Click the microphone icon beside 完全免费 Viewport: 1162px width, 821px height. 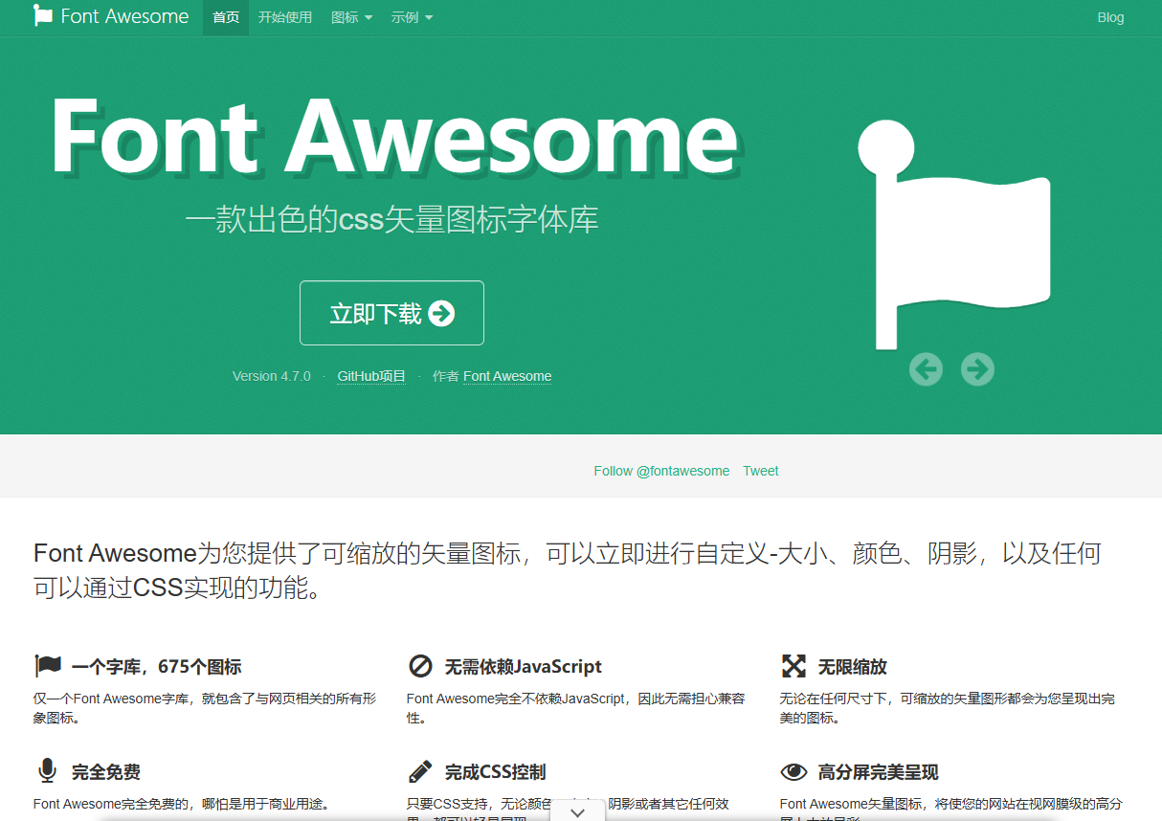(47, 771)
